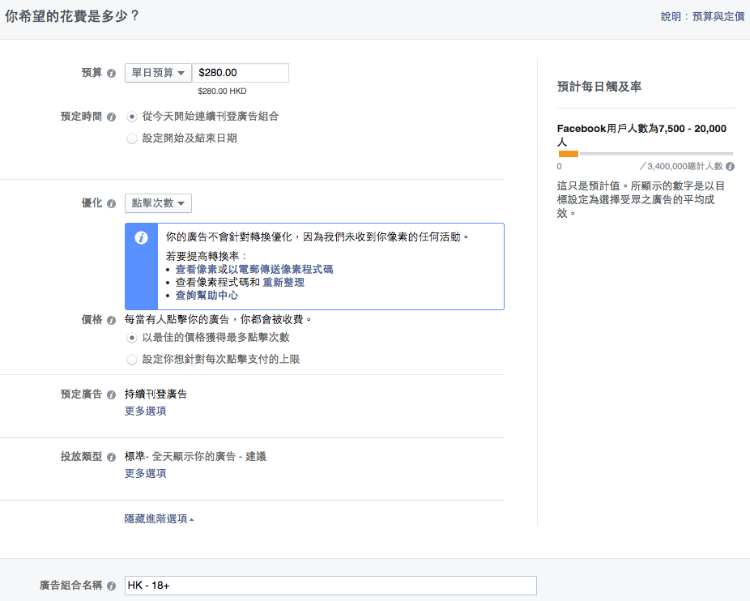This screenshot has height=601, width=750.
Task: Click info icon next to 廣告組合名稱 label
Action: [x=112, y=586]
